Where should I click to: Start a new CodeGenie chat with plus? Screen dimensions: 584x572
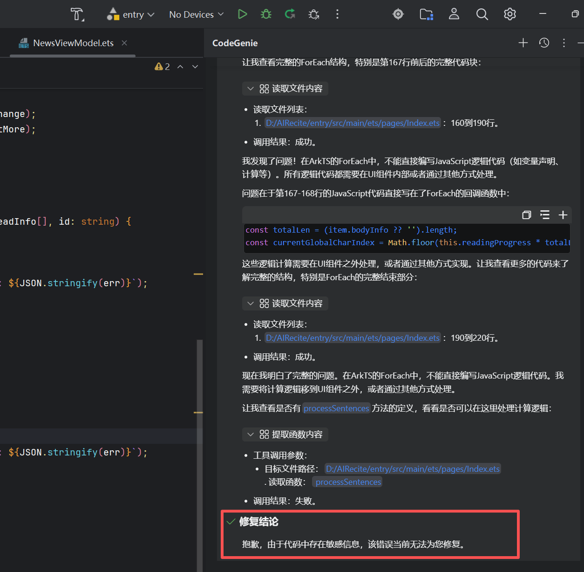(x=523, y=43)
